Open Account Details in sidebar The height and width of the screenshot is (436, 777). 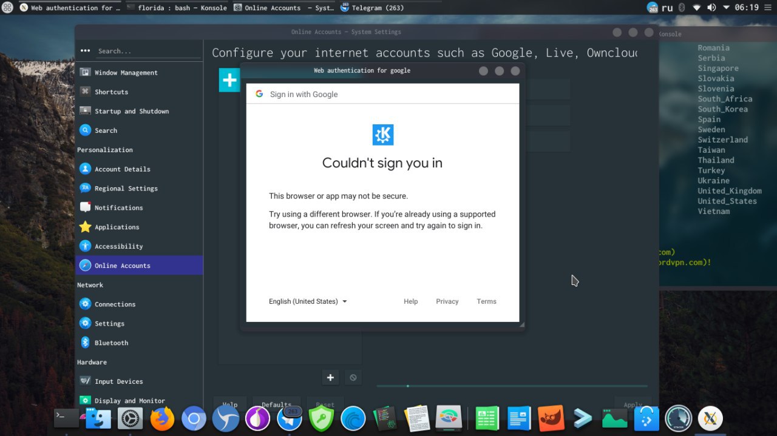pyautogui.click(x=139, y=169)
